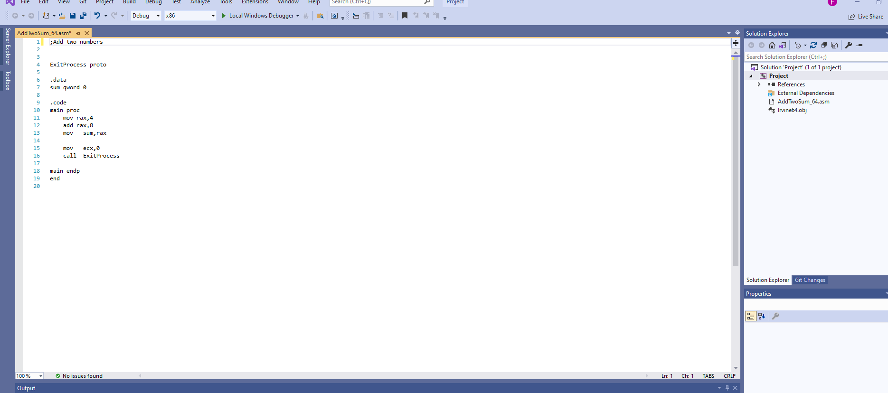Select the Solution 'Project' root node
Screen dimensions: 888x393
click(801, 67)
